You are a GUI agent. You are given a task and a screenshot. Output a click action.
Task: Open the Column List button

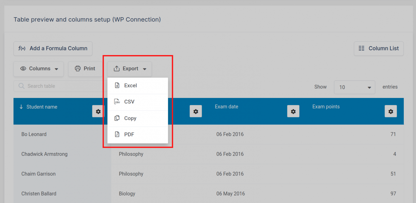point(379,49)
